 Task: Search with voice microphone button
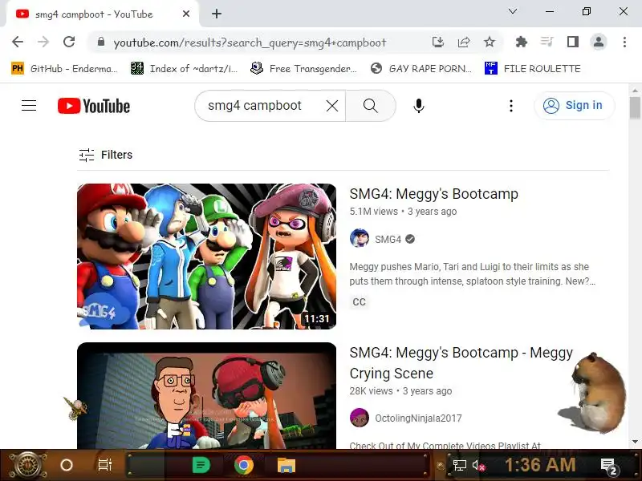point(418,106)
